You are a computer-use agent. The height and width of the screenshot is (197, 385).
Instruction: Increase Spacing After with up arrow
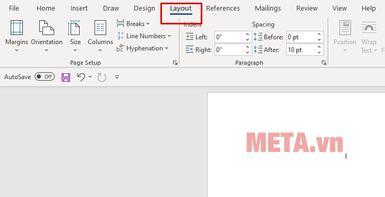[x=319, y=47]
